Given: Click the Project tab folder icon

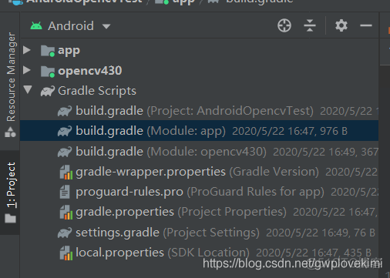Looking at the screenshot, I should tap(10, 218).
